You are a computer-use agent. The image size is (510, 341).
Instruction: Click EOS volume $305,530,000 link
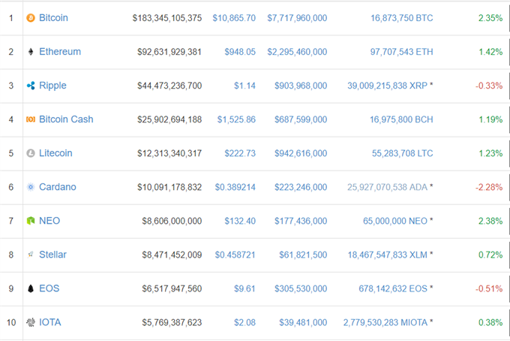[301, 289]
